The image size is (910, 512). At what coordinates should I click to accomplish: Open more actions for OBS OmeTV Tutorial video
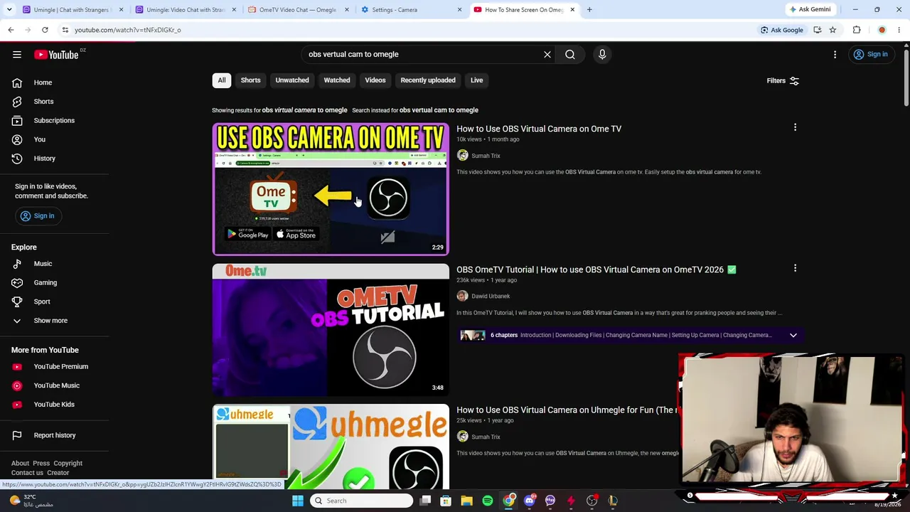point(795,268)
